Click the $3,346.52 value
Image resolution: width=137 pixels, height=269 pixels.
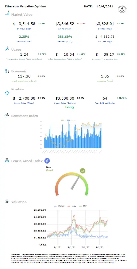65,24
